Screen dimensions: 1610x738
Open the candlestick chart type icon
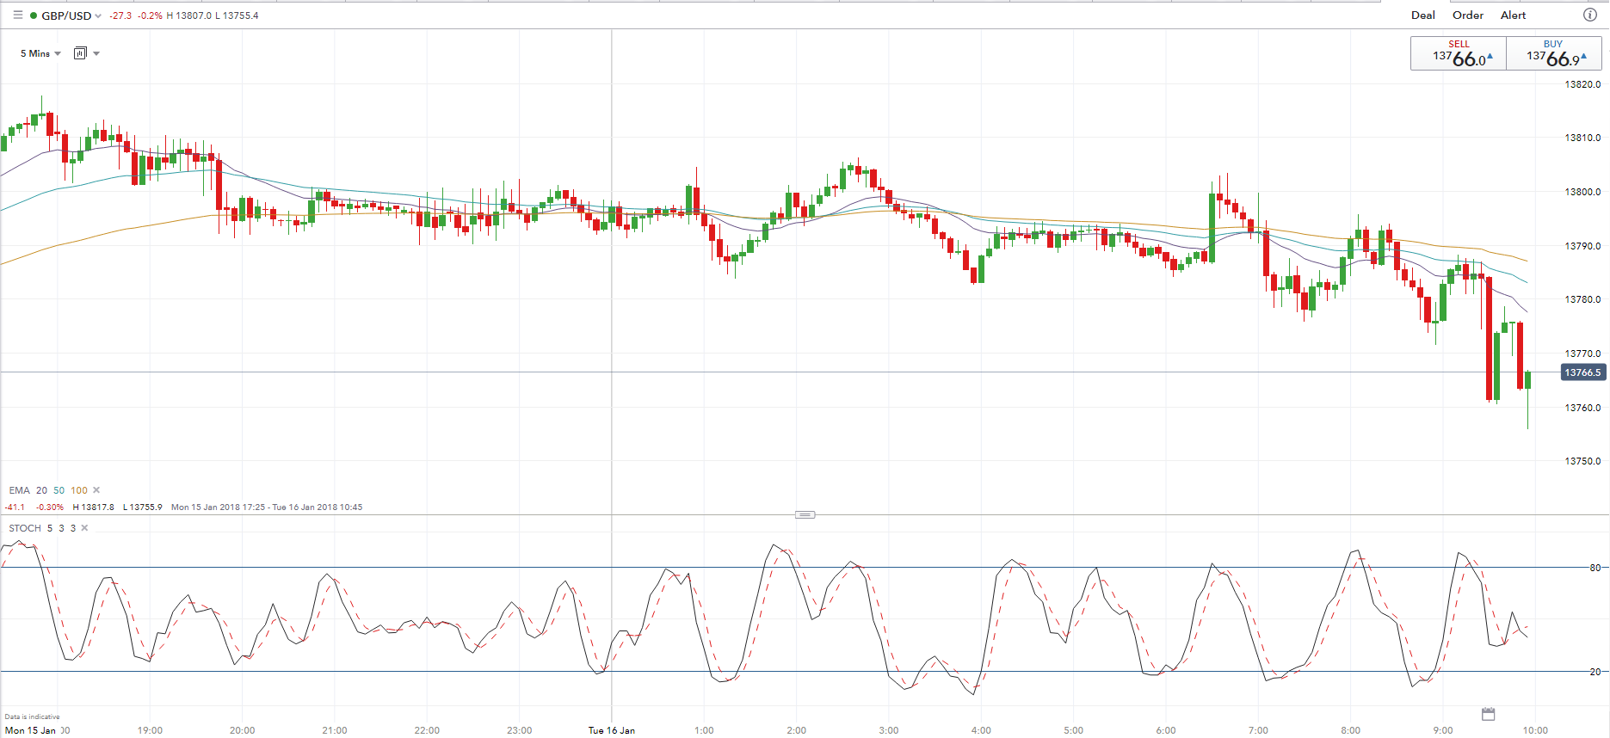[x=80, y=53]
